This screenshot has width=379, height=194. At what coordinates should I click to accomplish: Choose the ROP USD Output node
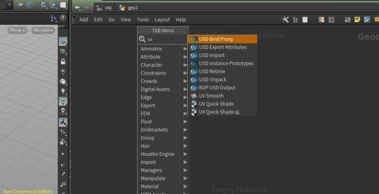click(x=217, y=88)
